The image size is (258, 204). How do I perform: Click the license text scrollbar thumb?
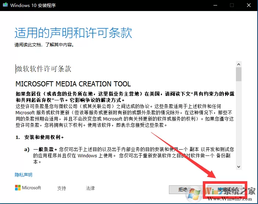pos(238,74)
